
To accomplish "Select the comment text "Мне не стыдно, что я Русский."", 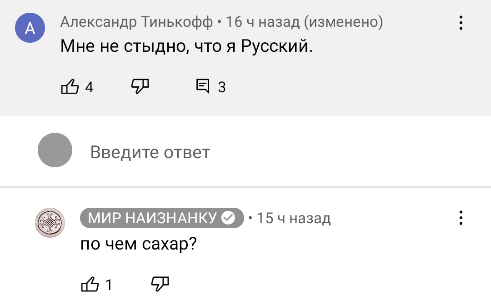I will (x=187, y=46).
